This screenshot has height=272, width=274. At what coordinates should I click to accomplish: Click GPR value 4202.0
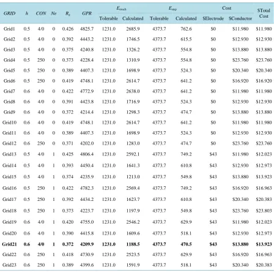coord(87,143)
